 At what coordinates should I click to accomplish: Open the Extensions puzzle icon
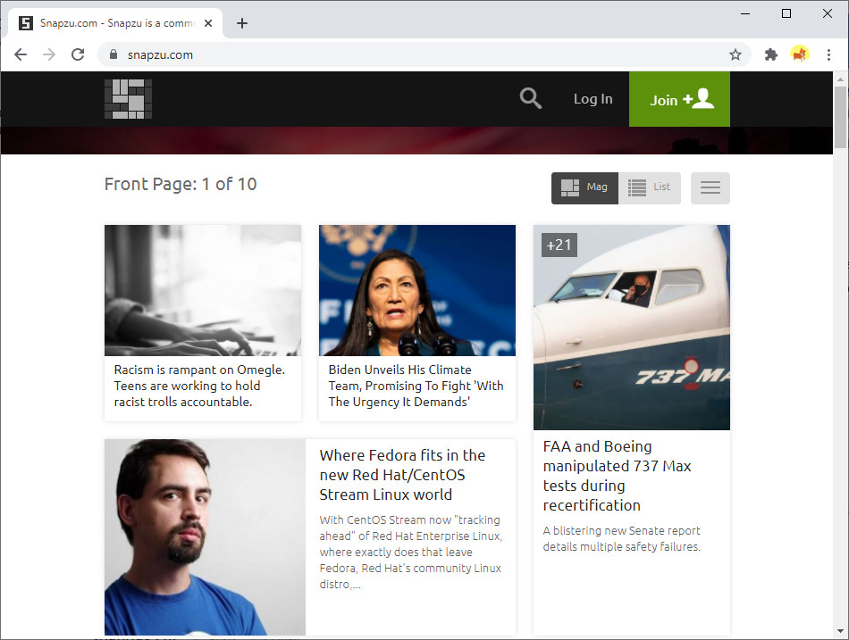click(770, 54)
